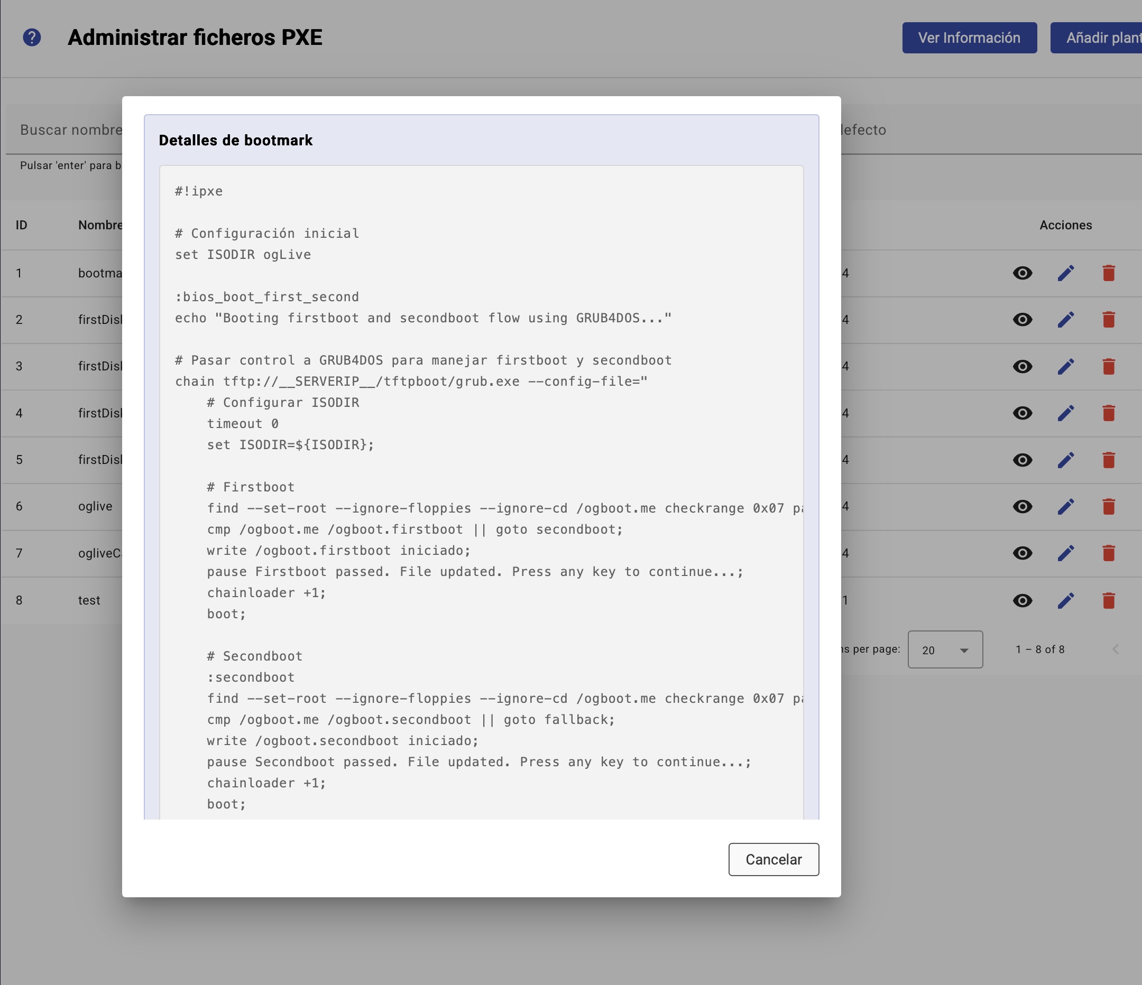
Task: Click the blue help question mark icon
Action: pos(32,38)
